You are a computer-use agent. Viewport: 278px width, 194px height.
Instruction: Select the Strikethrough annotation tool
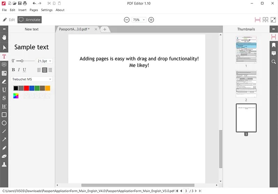pyautogui.click(x=4, y=98)
